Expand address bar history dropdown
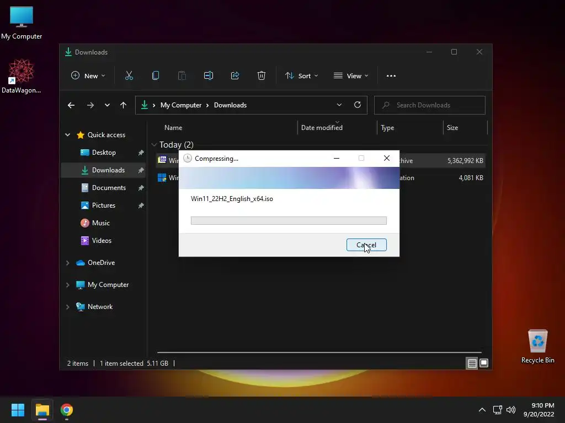Image resolution: width=565 pixels, height=423 pixels. click(x=339, y=105)
